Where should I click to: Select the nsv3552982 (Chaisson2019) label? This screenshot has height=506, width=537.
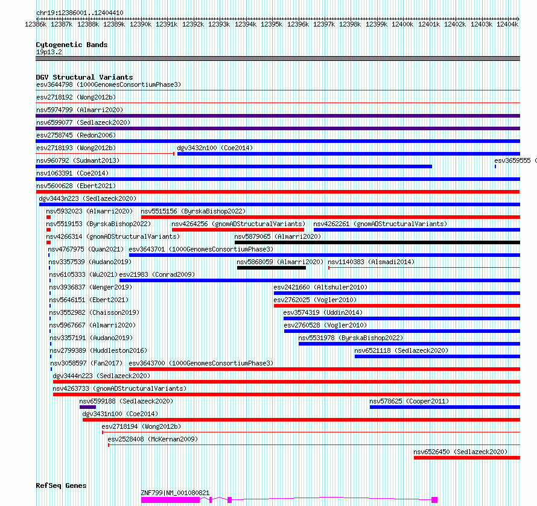pos(95,312)
